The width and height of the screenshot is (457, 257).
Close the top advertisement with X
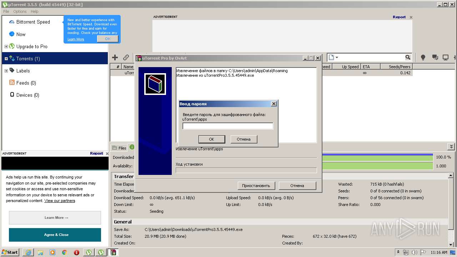(x=411, y=17)
